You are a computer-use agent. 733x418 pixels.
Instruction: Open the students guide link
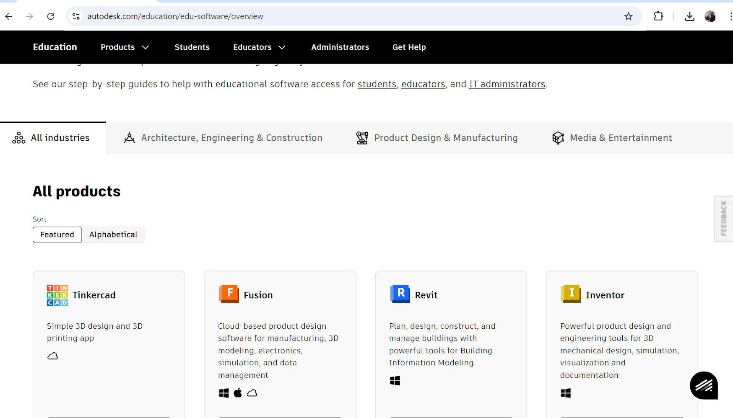click(377, 84)
